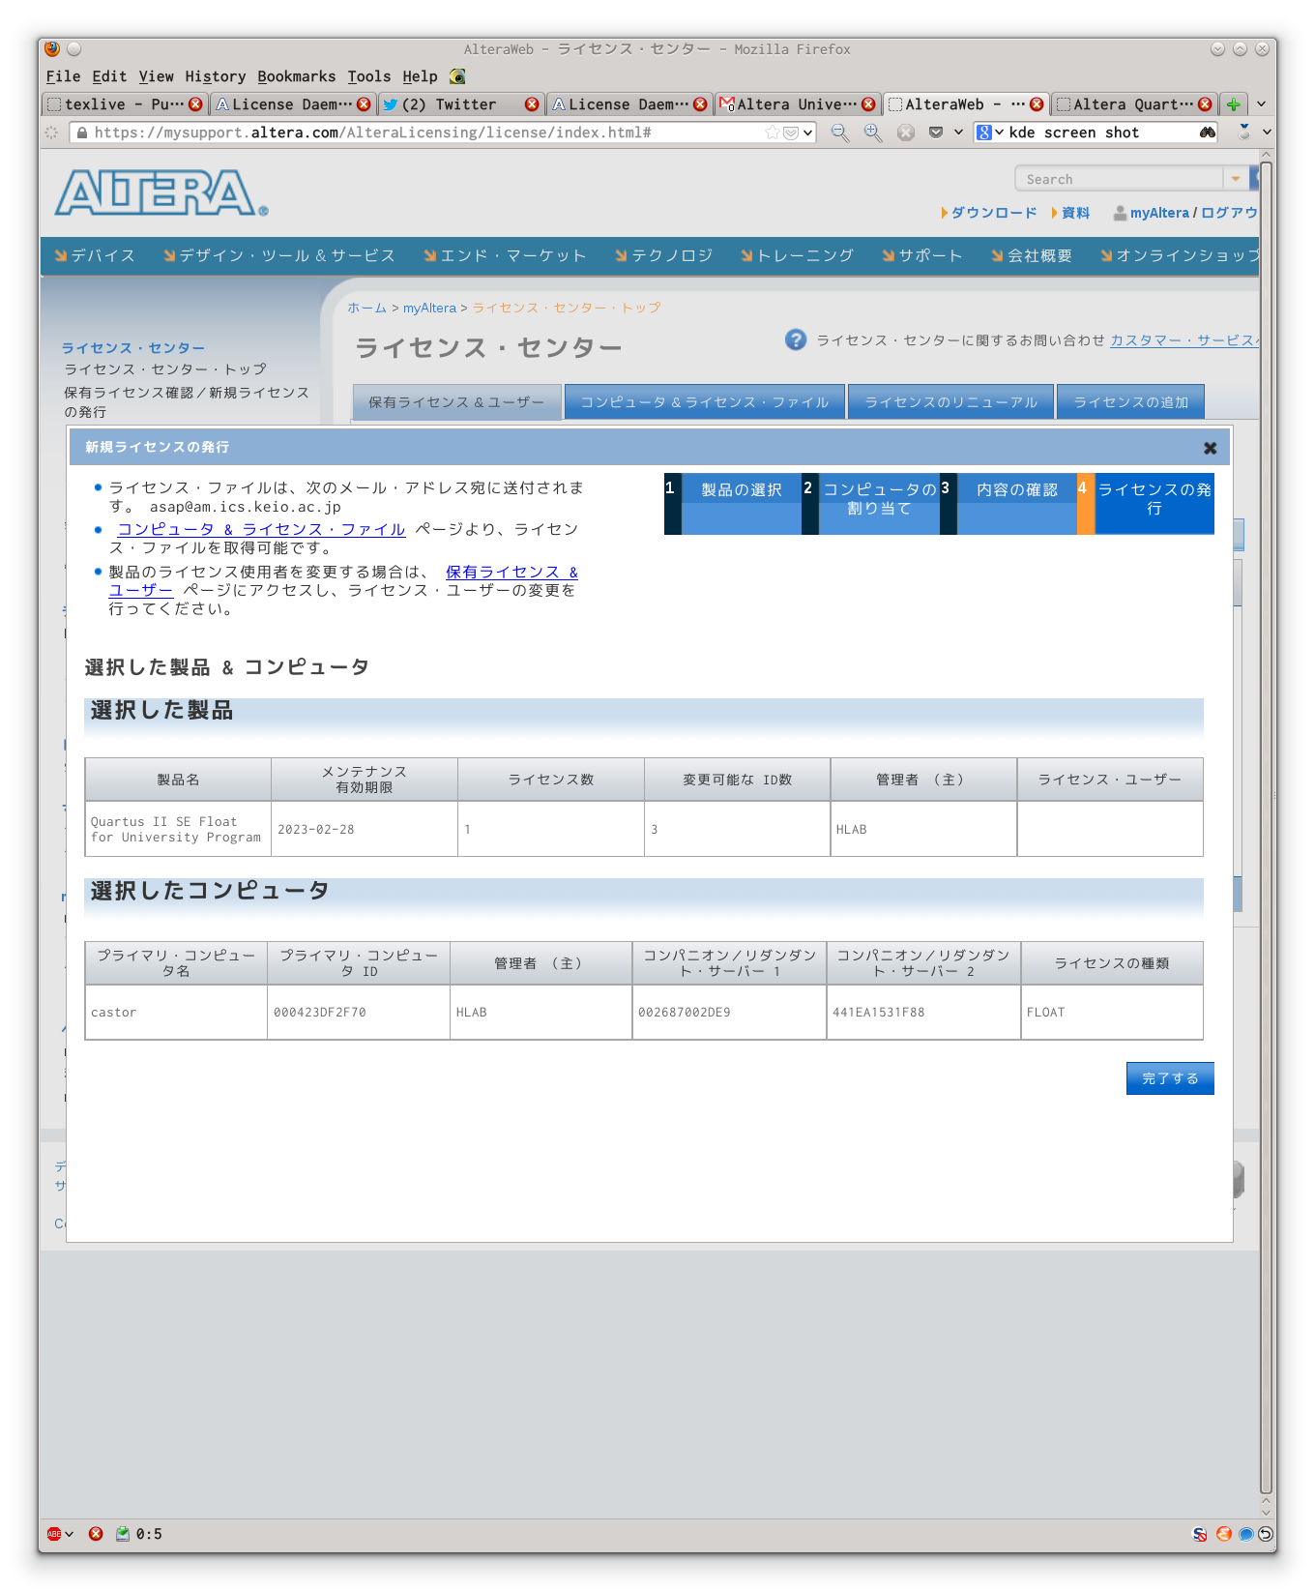The width and height of the screenshot is (1315, 1591).
Task: Open the site search box dropdown arrow
Action: tap(1235, 179)
